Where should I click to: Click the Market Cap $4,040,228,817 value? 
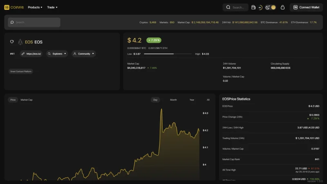coord(137,68)
